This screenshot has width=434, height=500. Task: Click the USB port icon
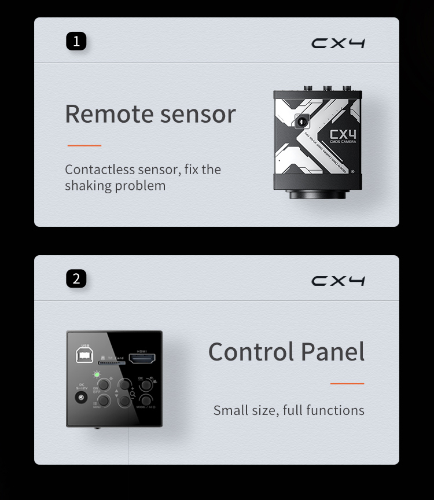(84, 355)
